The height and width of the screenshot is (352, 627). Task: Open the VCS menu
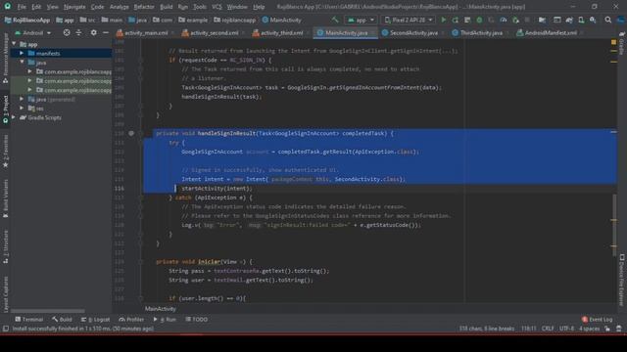pyautogui.click(x=217, y=7)
